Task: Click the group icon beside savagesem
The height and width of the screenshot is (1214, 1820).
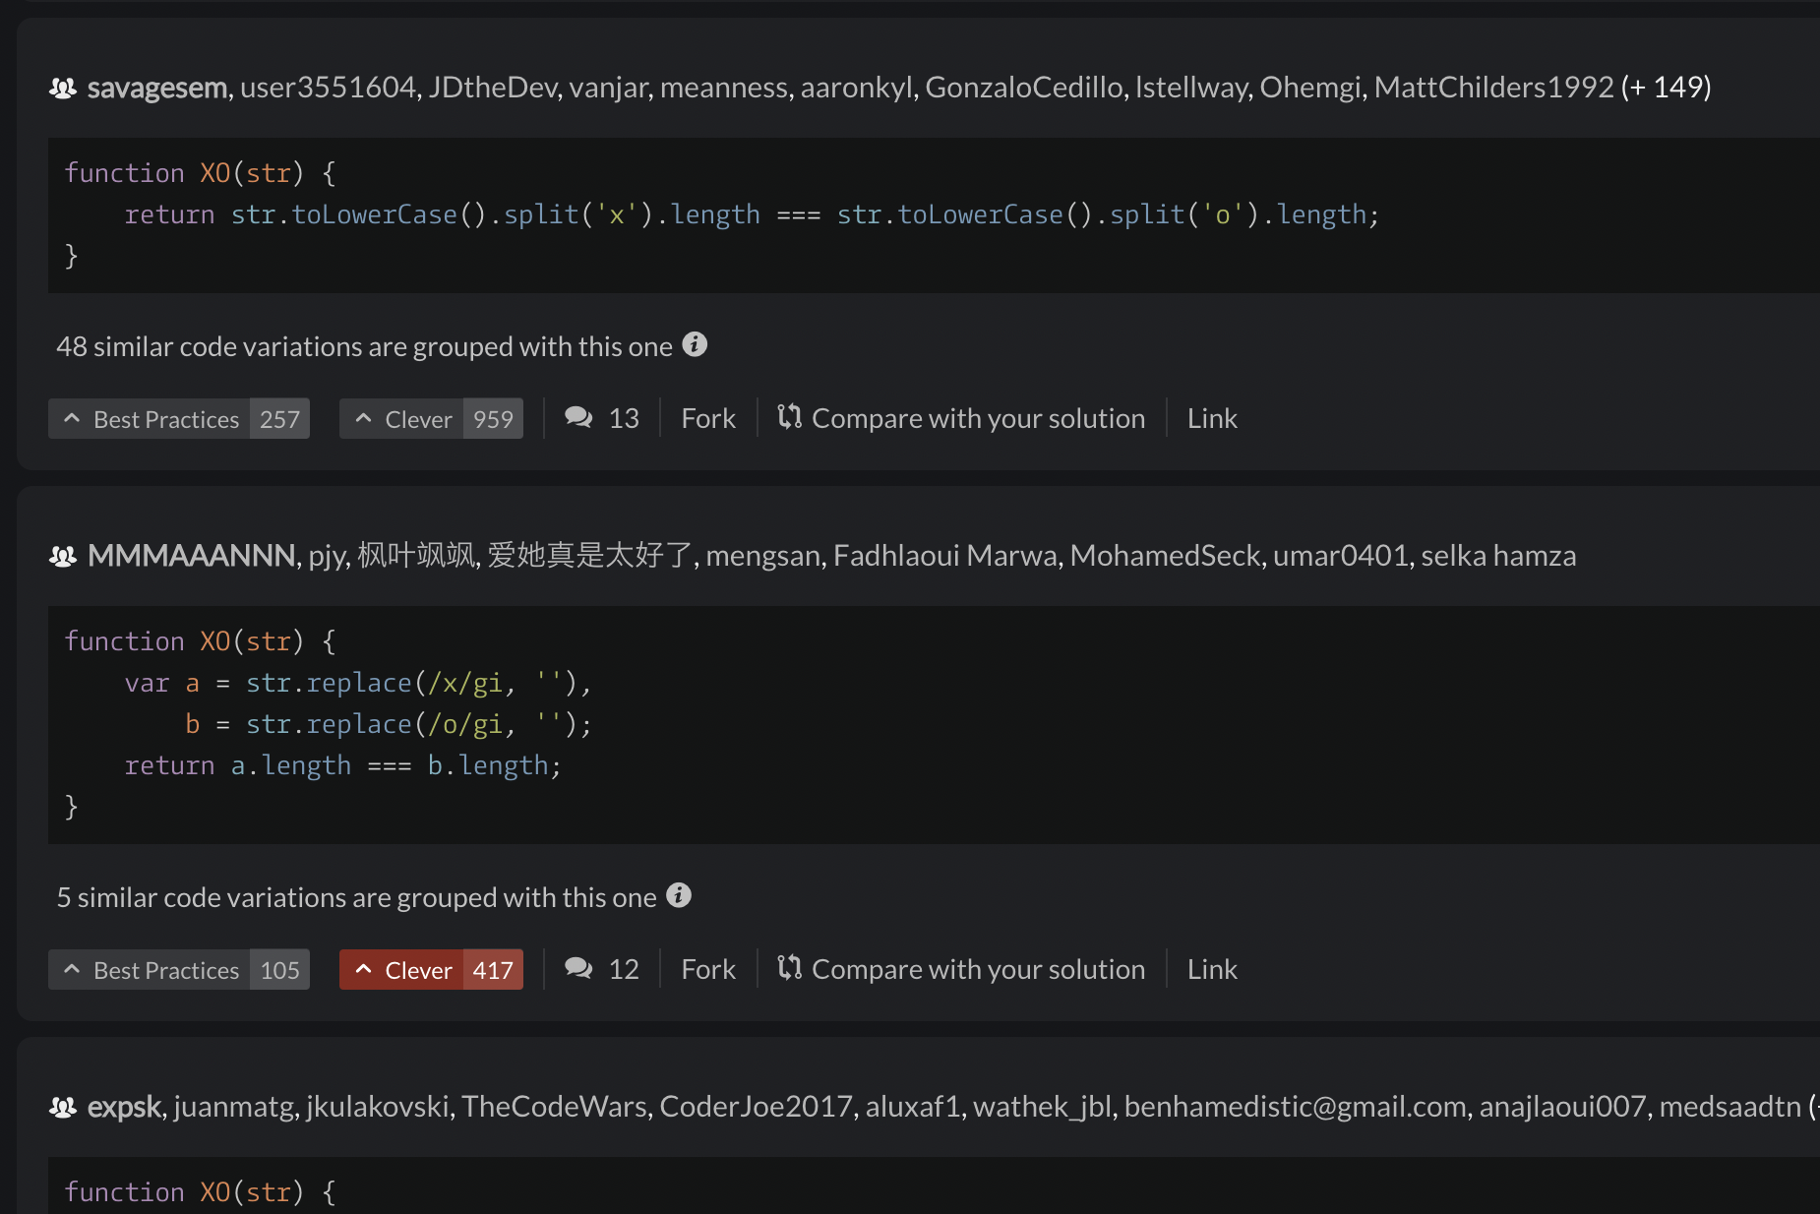Action: pyautogui.click(x=63, y=89)
